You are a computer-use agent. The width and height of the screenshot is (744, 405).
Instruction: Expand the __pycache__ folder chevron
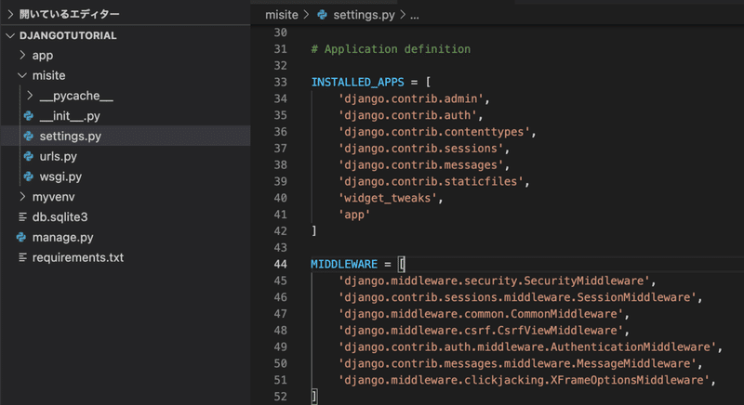30,96
